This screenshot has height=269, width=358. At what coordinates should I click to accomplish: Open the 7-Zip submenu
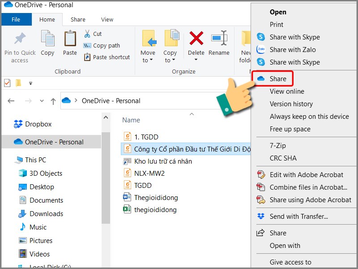[x=277, y=145]
